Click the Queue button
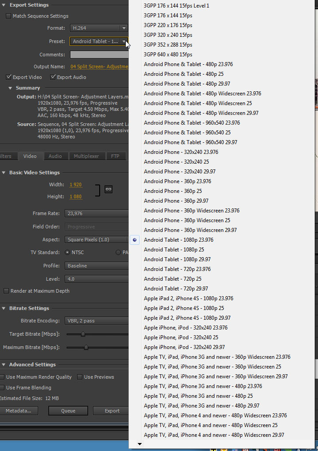The width and height of the screenshot is (318, 451). click(x=68, y=411)
